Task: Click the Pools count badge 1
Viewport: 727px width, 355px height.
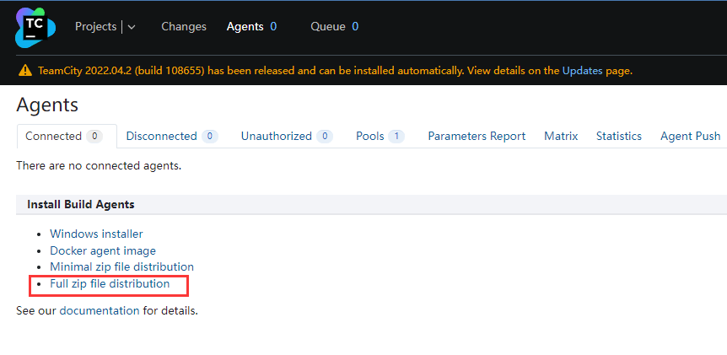Action: click(396, 137)
